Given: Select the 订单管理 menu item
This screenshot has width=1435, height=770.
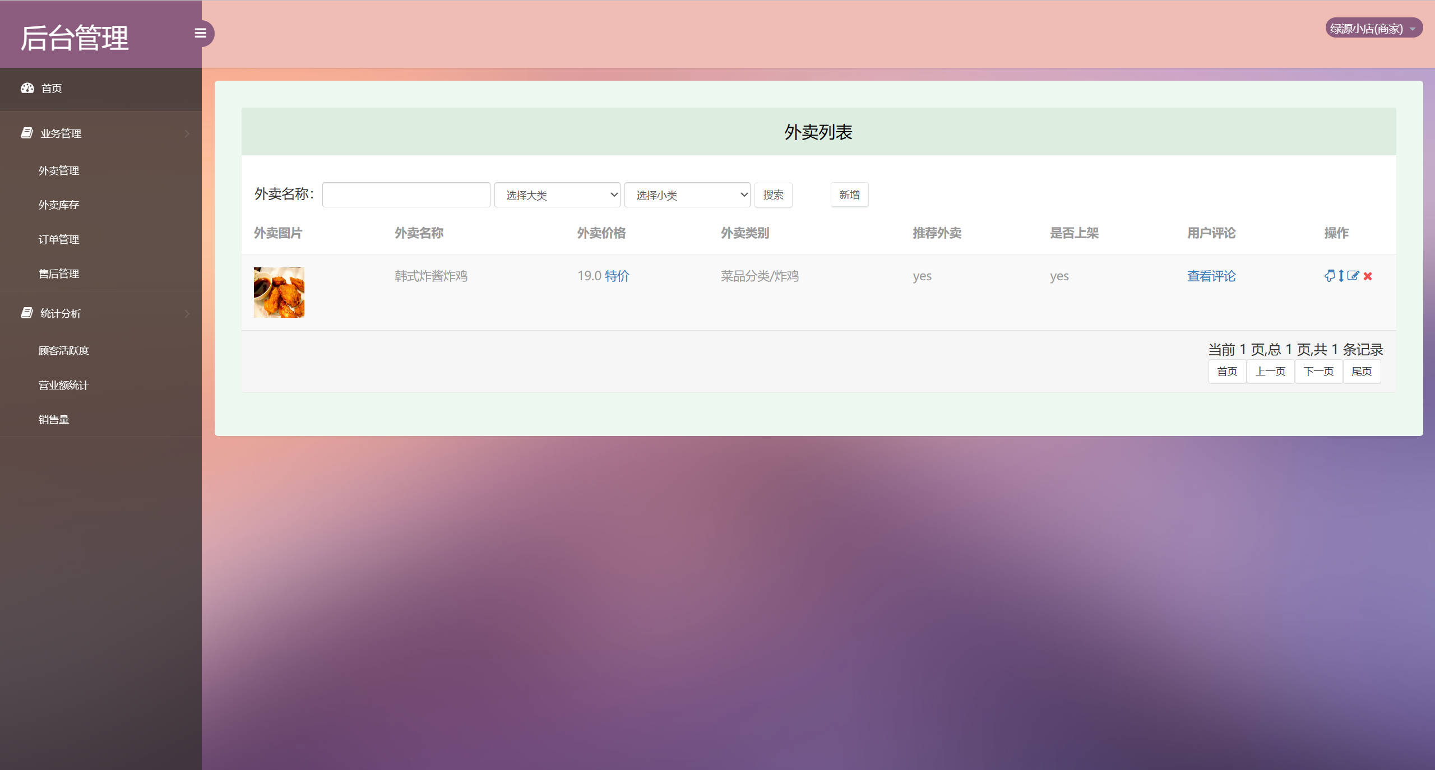Looking at the screenshot, I should (58, 239).
